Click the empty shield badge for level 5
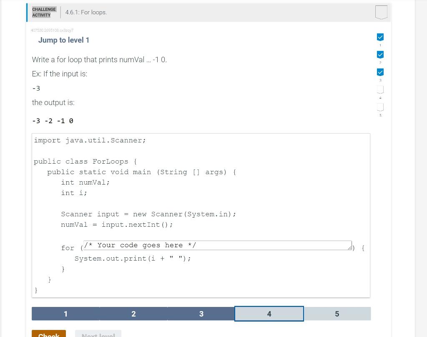 click(380, 107)
